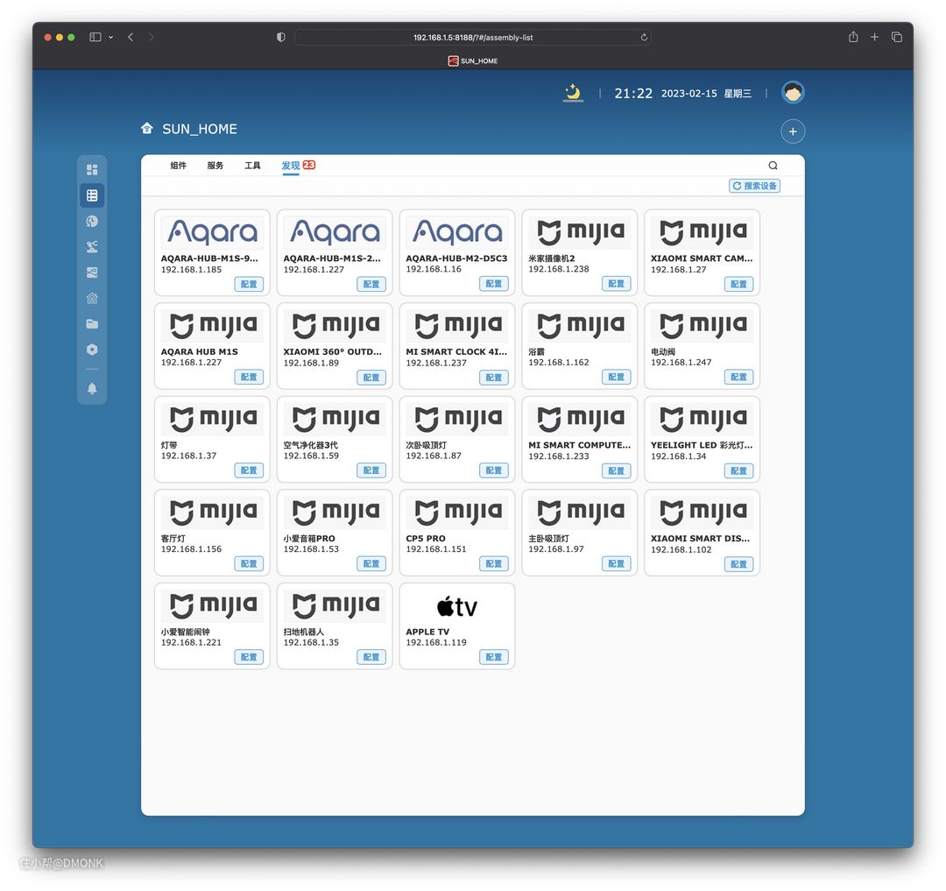946x891 pixels.
Task: Click the home icon beside SUN_HOME title
Action: [x=147, y=129]
